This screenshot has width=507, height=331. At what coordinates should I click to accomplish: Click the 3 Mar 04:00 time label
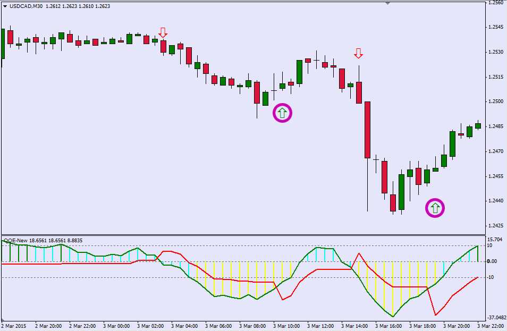click(x=184, y=326)
